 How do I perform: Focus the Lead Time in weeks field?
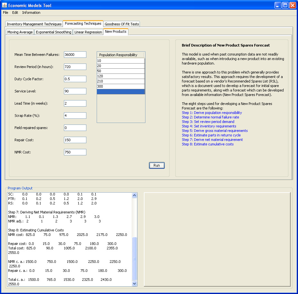(x=75, y=103)
